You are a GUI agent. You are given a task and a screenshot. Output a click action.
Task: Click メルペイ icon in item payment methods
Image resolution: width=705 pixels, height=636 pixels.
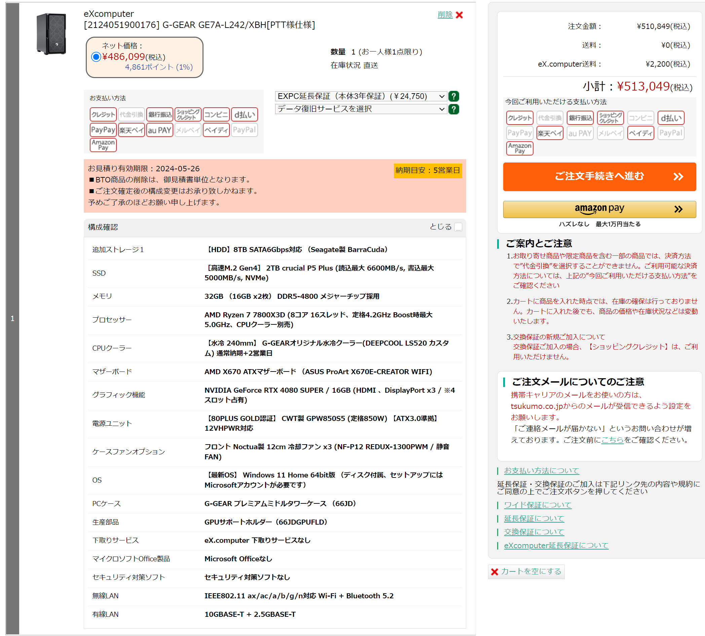pos(188,130)
